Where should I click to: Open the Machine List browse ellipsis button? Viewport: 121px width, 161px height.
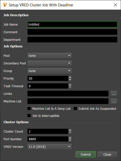(114, 101)
